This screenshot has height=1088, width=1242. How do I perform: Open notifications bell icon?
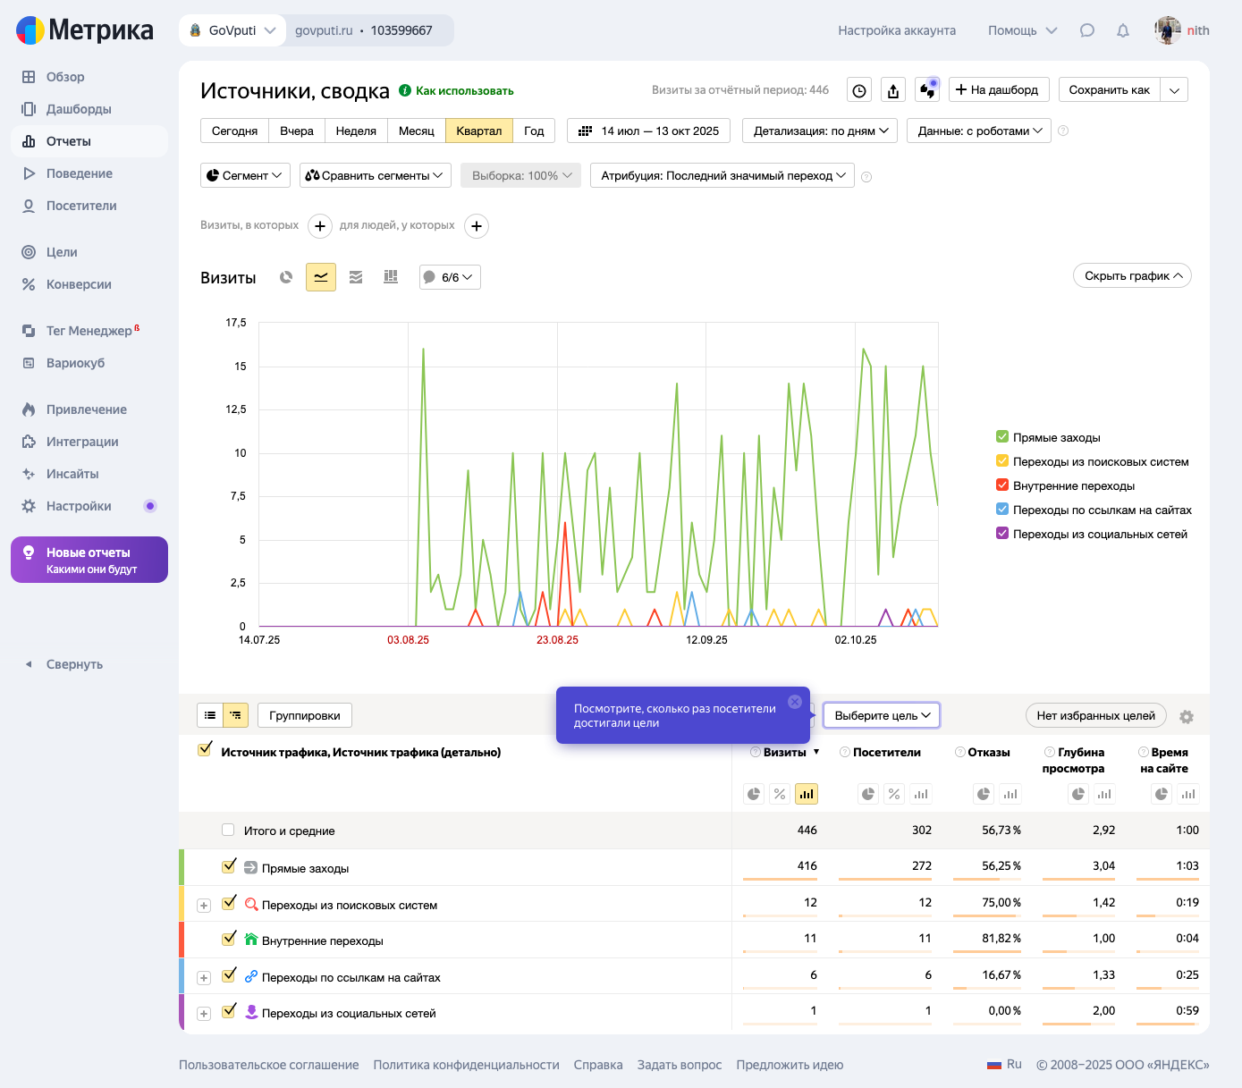(1123, 30)
